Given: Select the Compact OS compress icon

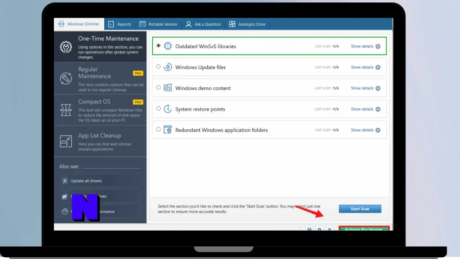Looking at the screenshot, I should [66, 110].
